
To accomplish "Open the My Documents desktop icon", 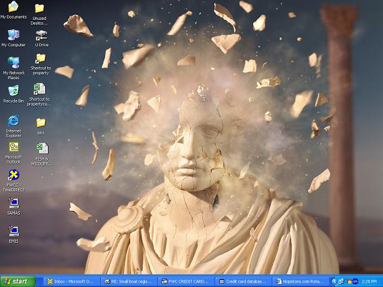I will point(13,8).
